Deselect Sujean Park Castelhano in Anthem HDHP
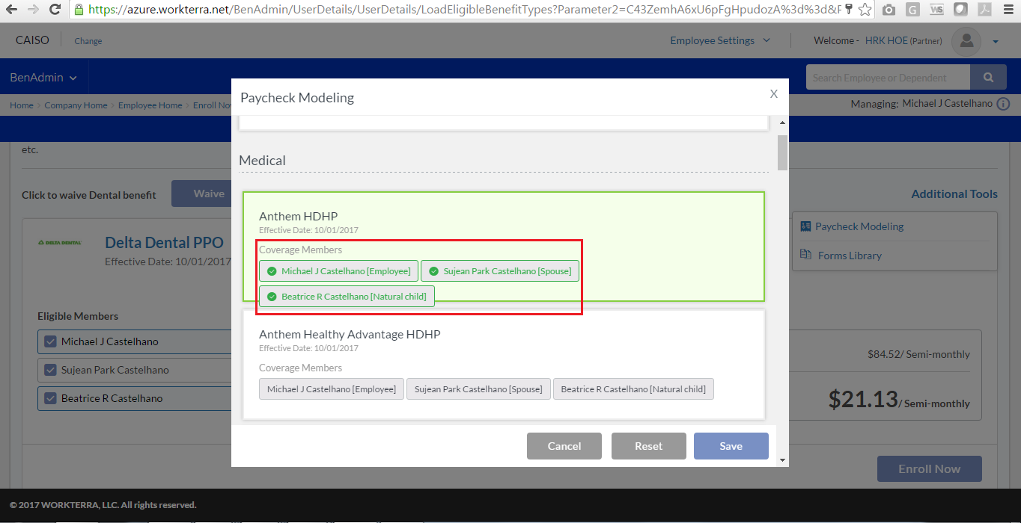The width and height of the screenshot is (1021, 523). (x=500, y=271)
